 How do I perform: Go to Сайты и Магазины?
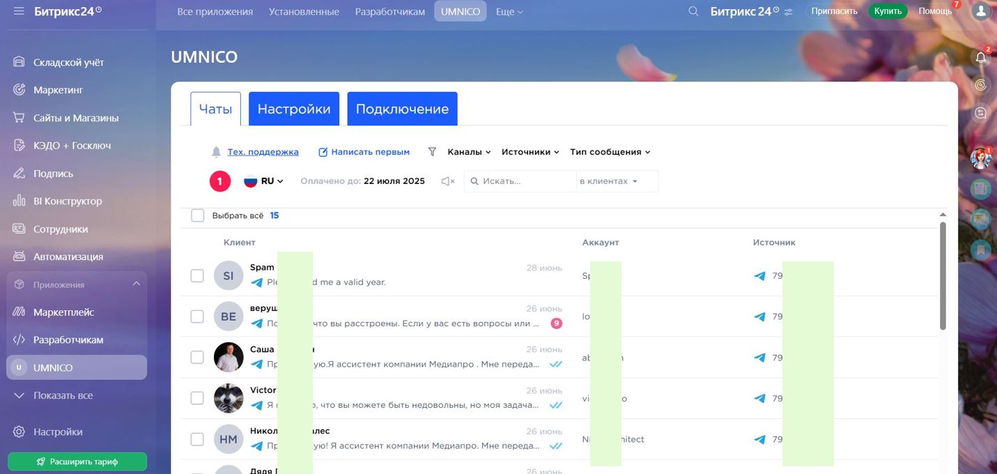click(77, 118)
